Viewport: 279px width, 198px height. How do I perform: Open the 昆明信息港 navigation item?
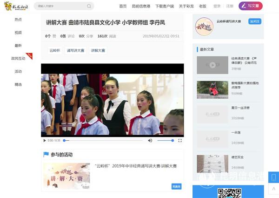[141, 6]
